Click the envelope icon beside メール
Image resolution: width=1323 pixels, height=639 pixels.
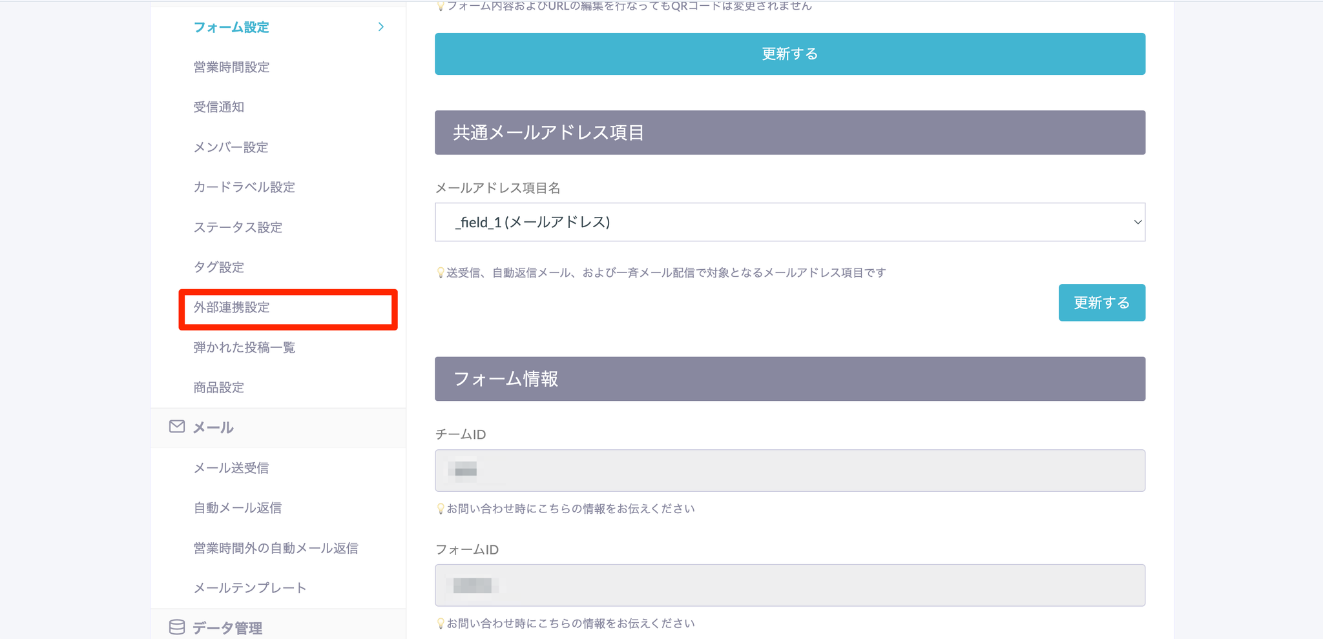tap(176, 427)
